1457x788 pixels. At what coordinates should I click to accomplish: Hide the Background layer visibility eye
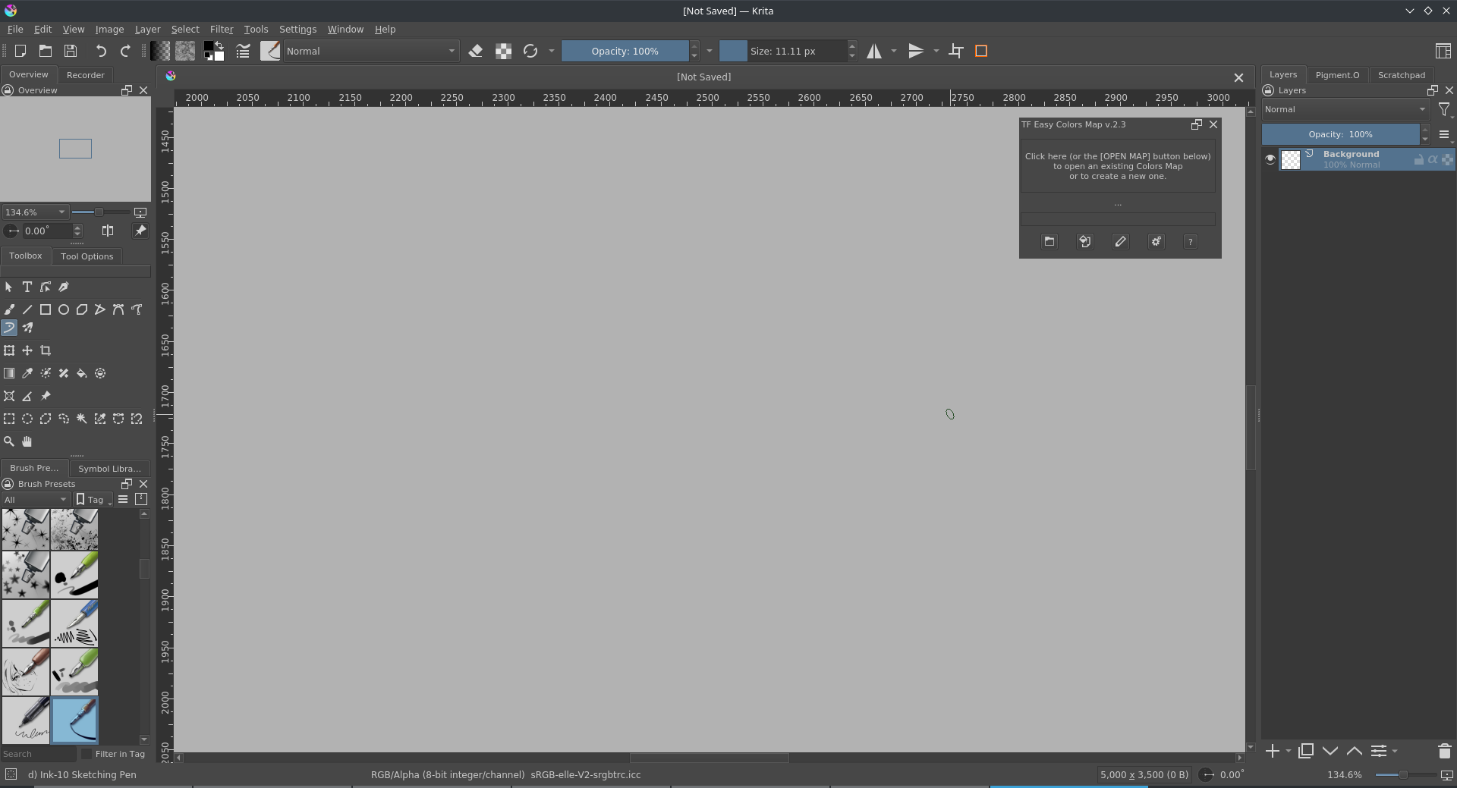point(1270,159)
